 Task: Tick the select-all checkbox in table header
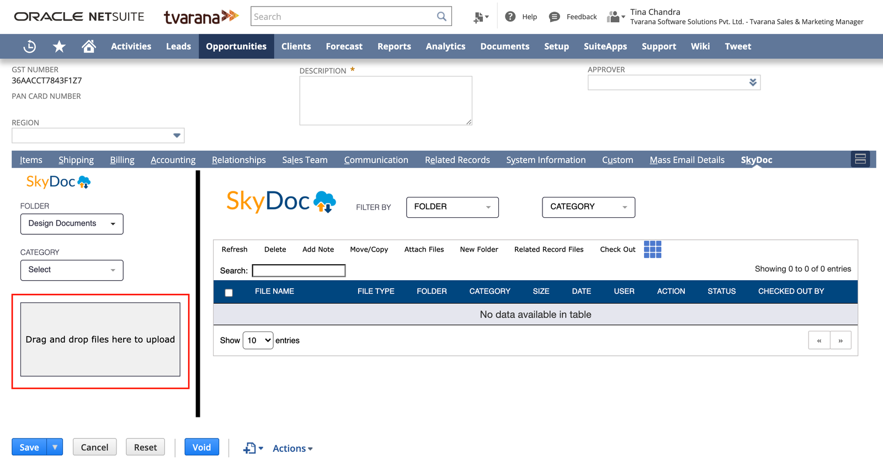[x=228, y=293]
